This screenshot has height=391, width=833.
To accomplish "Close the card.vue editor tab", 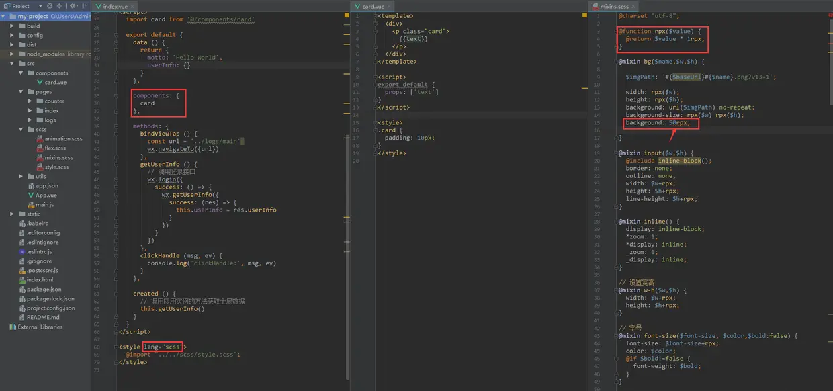I will tap(390, 7).
